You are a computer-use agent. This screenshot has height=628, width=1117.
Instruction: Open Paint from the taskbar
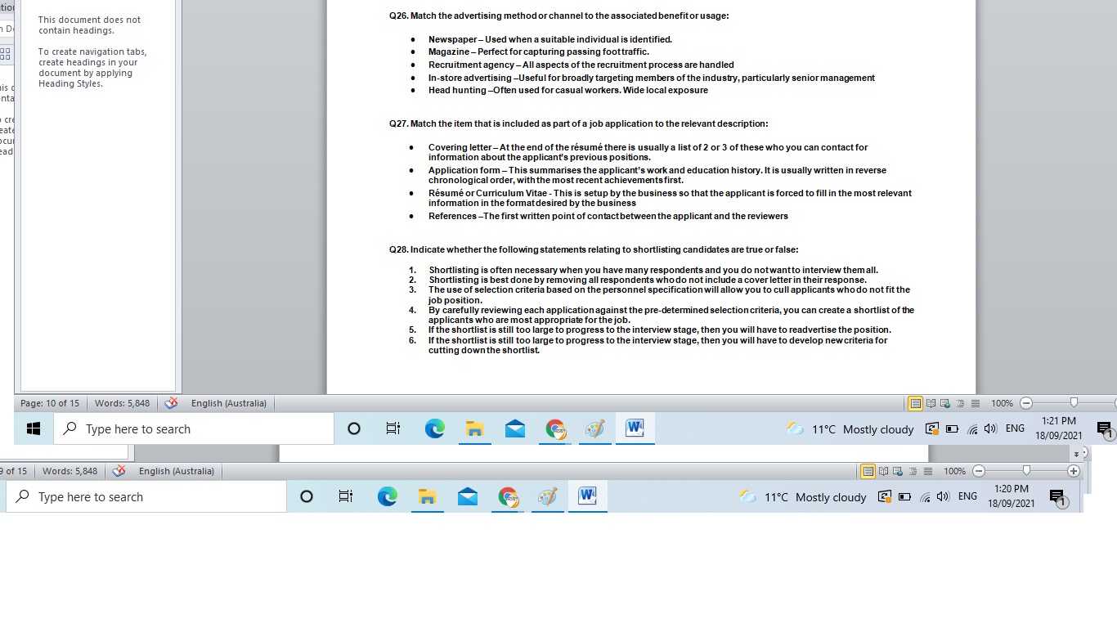coord(595,428)
